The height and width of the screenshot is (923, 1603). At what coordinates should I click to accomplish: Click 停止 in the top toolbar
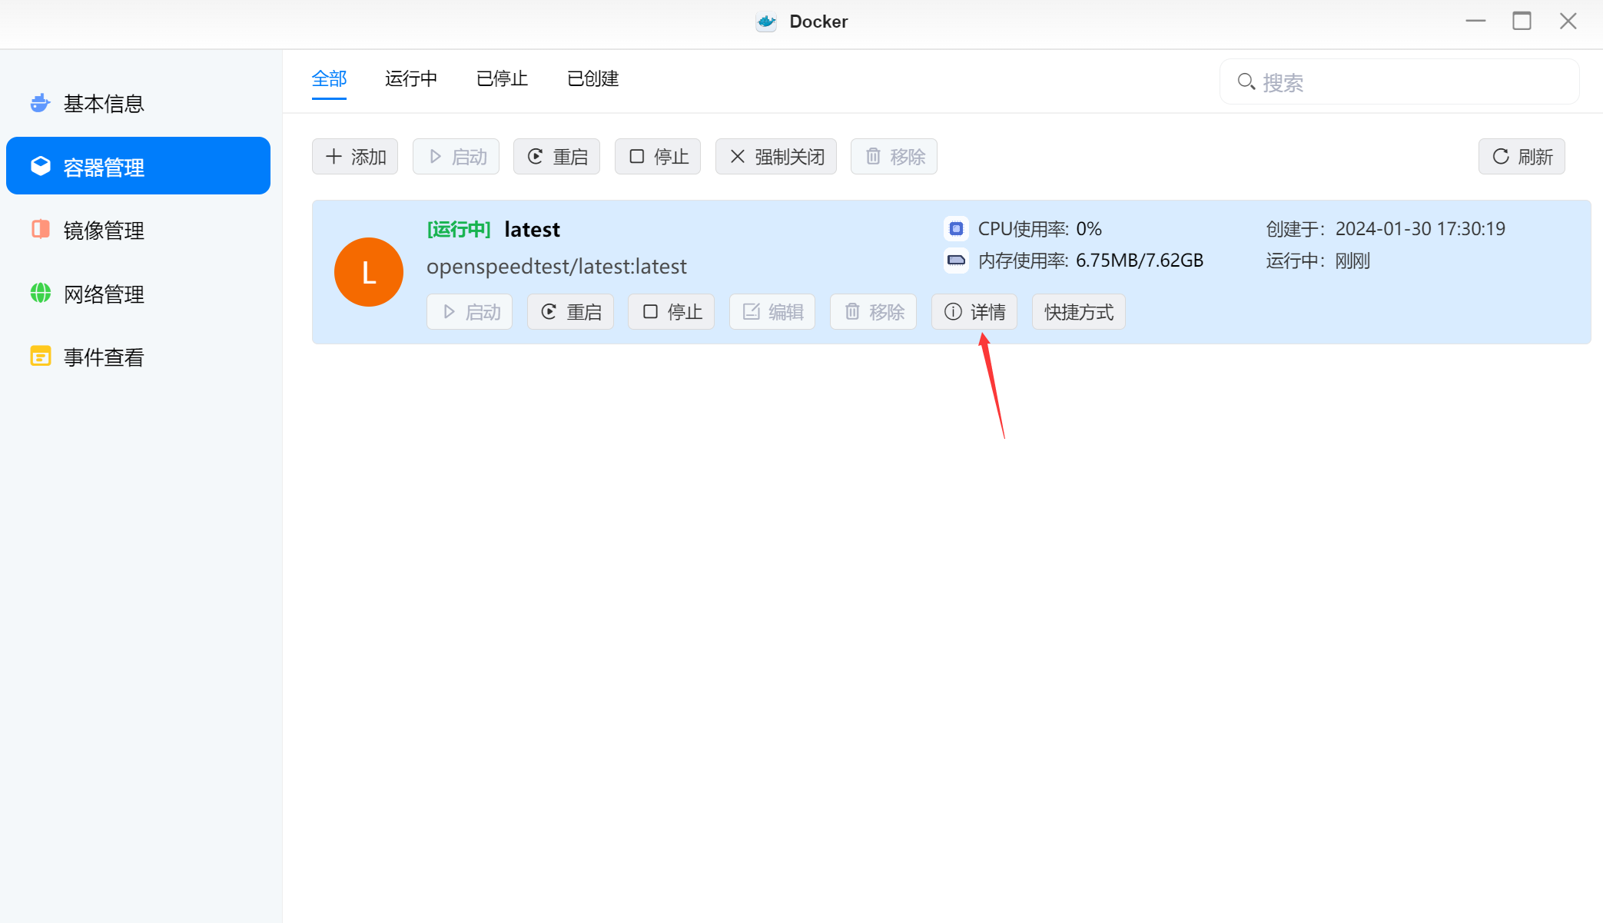click(658, 157)
